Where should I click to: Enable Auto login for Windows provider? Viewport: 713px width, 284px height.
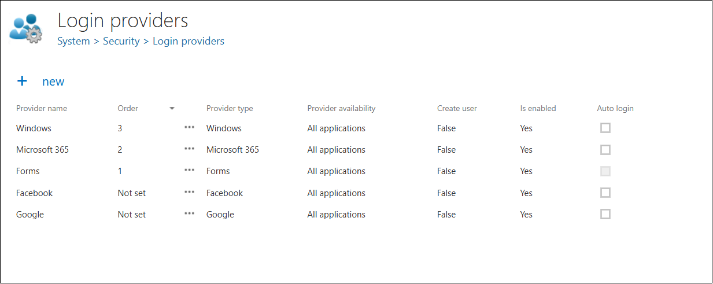[605, 128]
